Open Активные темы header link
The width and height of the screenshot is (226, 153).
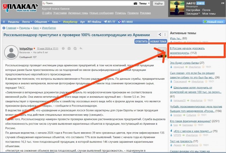[x=78, y=13]
